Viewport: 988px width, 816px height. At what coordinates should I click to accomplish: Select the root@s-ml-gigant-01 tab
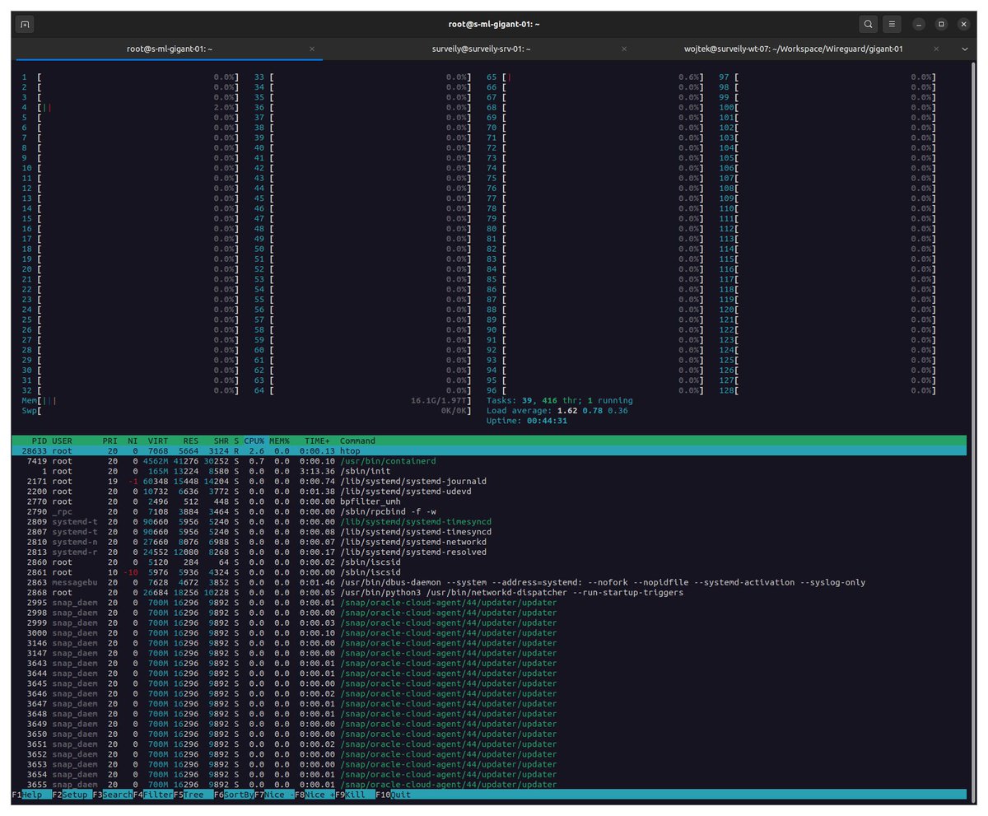[170, 49]
